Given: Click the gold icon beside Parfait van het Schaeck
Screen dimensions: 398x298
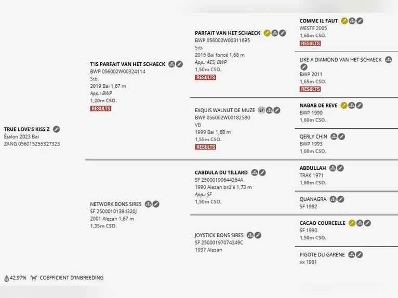Looking at the screenshot, I should 267,33.
